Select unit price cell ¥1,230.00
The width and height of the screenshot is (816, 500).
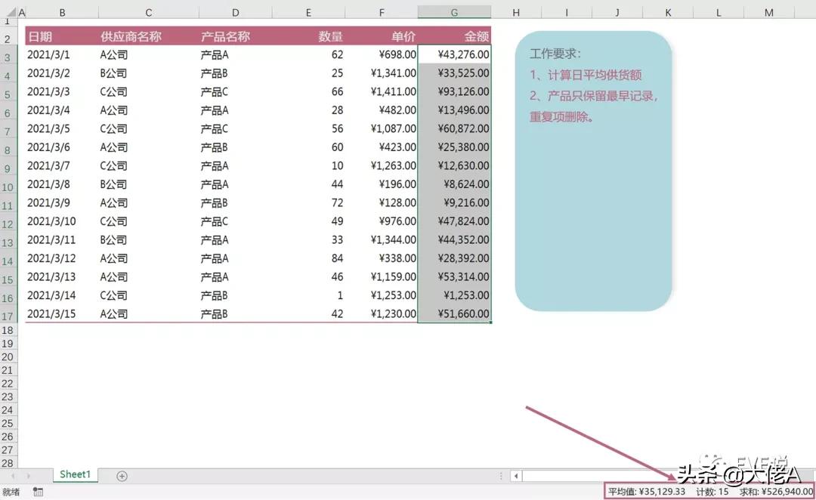[382, 313]
